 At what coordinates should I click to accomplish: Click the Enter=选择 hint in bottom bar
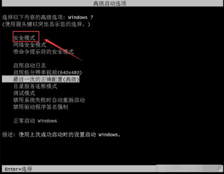pos(18,169)
